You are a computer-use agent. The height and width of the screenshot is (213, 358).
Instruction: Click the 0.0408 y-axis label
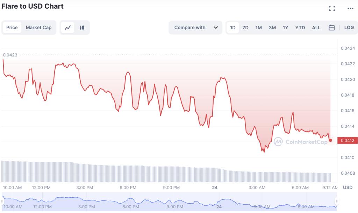coord(348,173)
